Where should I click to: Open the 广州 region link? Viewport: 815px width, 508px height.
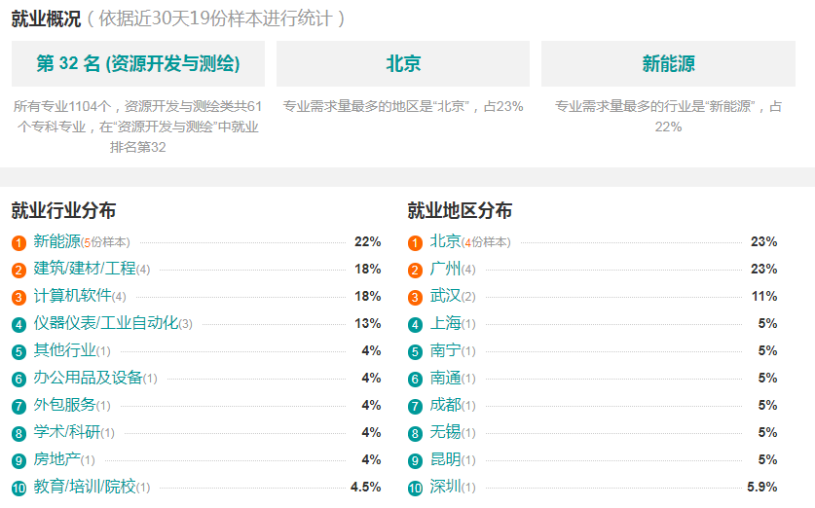[x=445, y=268]
